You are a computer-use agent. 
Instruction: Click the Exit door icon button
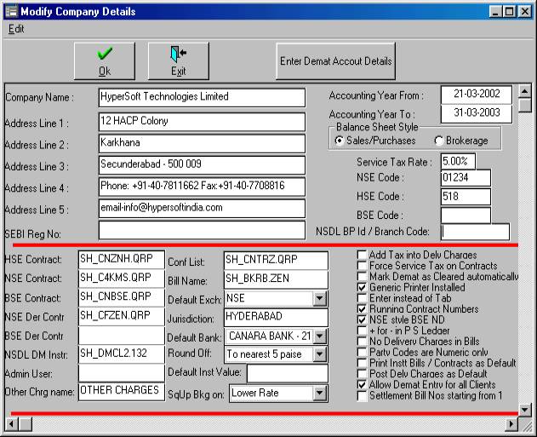click(x=178, y=60)
